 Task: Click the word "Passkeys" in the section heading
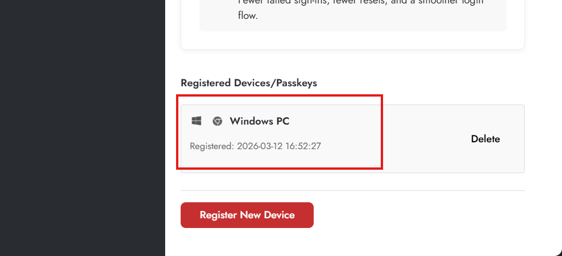[x=296, y=83]
